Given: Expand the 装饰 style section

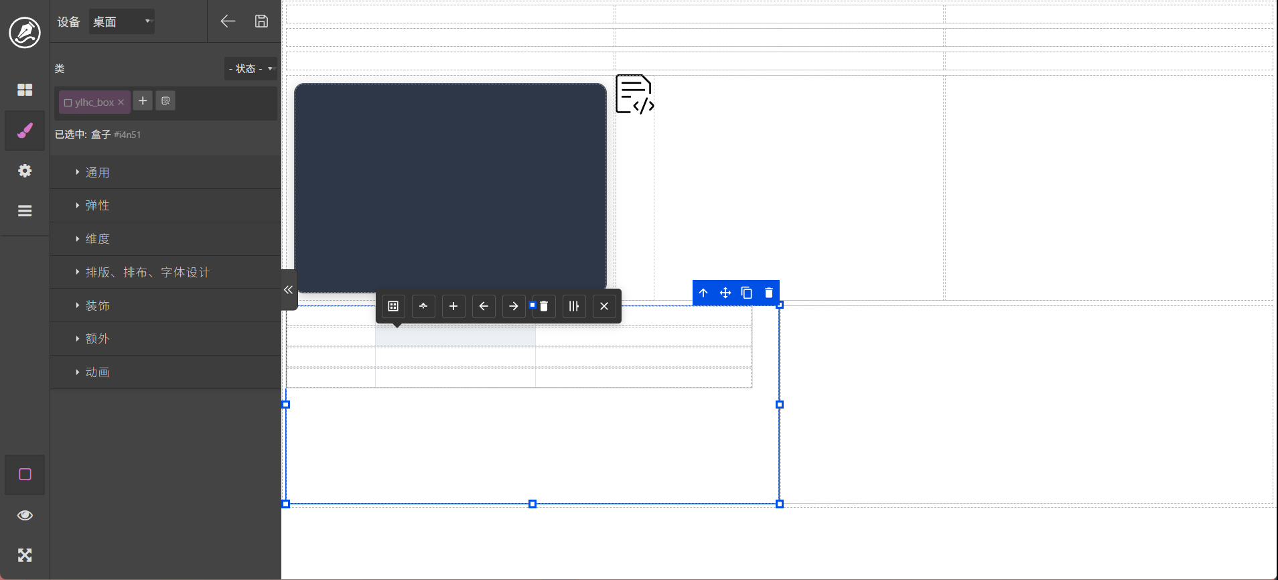Looking at the screenshot, I should click(97, 306).
